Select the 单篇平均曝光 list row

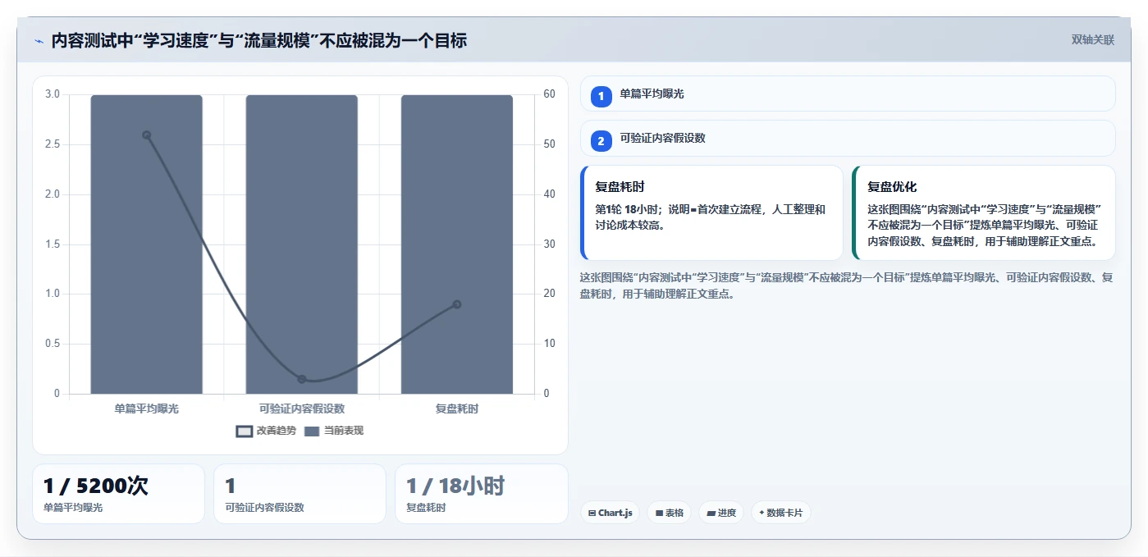(848, 94)
